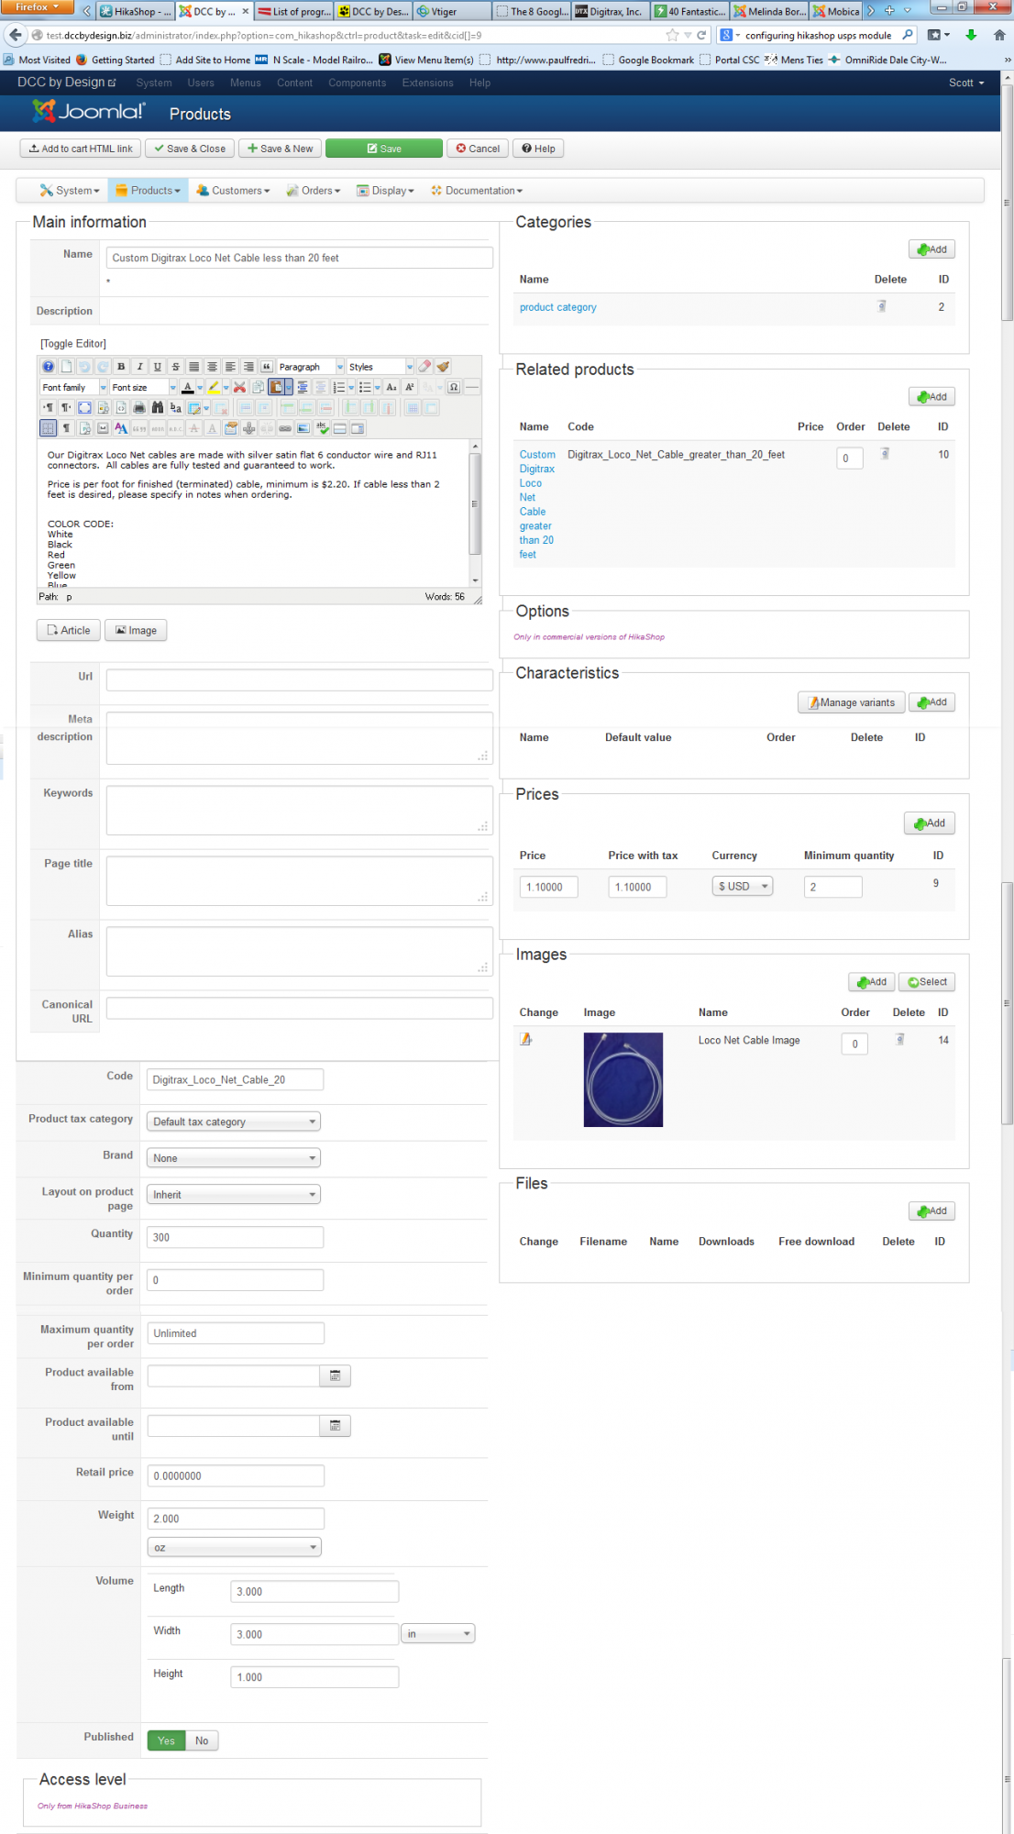Click the cable image thumbnail
The image size is (1014, 1834).
click(x=623, y=1079)
